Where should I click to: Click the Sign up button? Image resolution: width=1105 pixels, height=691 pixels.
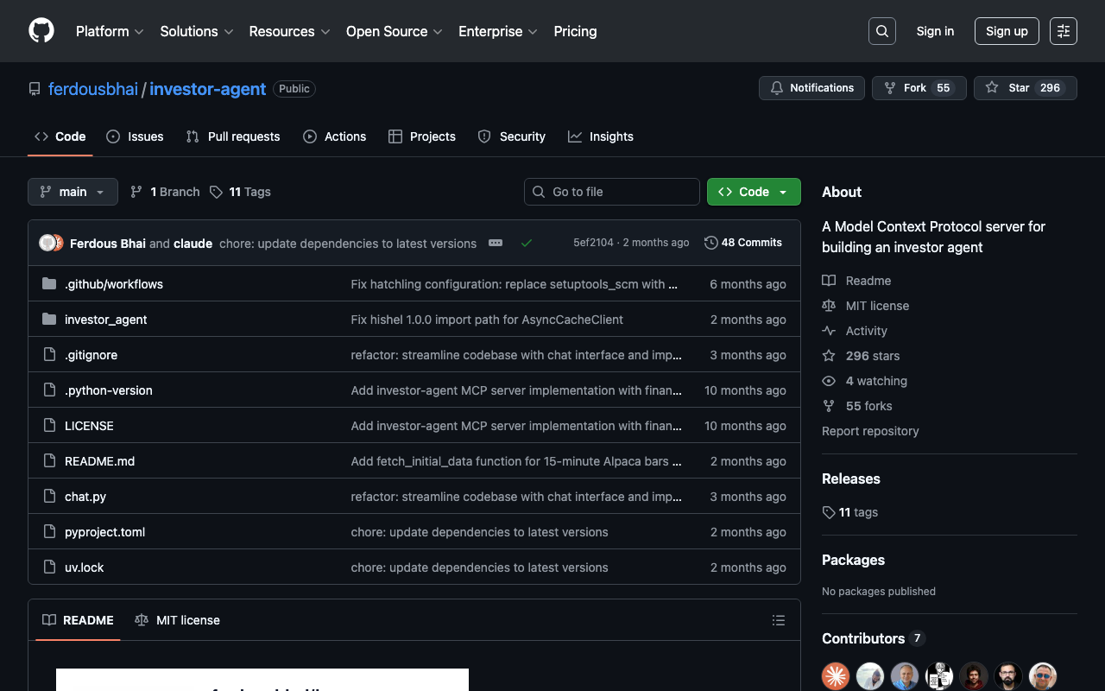(x=1007, y=31)
